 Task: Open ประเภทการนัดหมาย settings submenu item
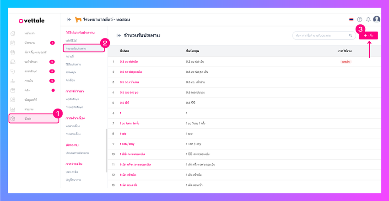77,153
